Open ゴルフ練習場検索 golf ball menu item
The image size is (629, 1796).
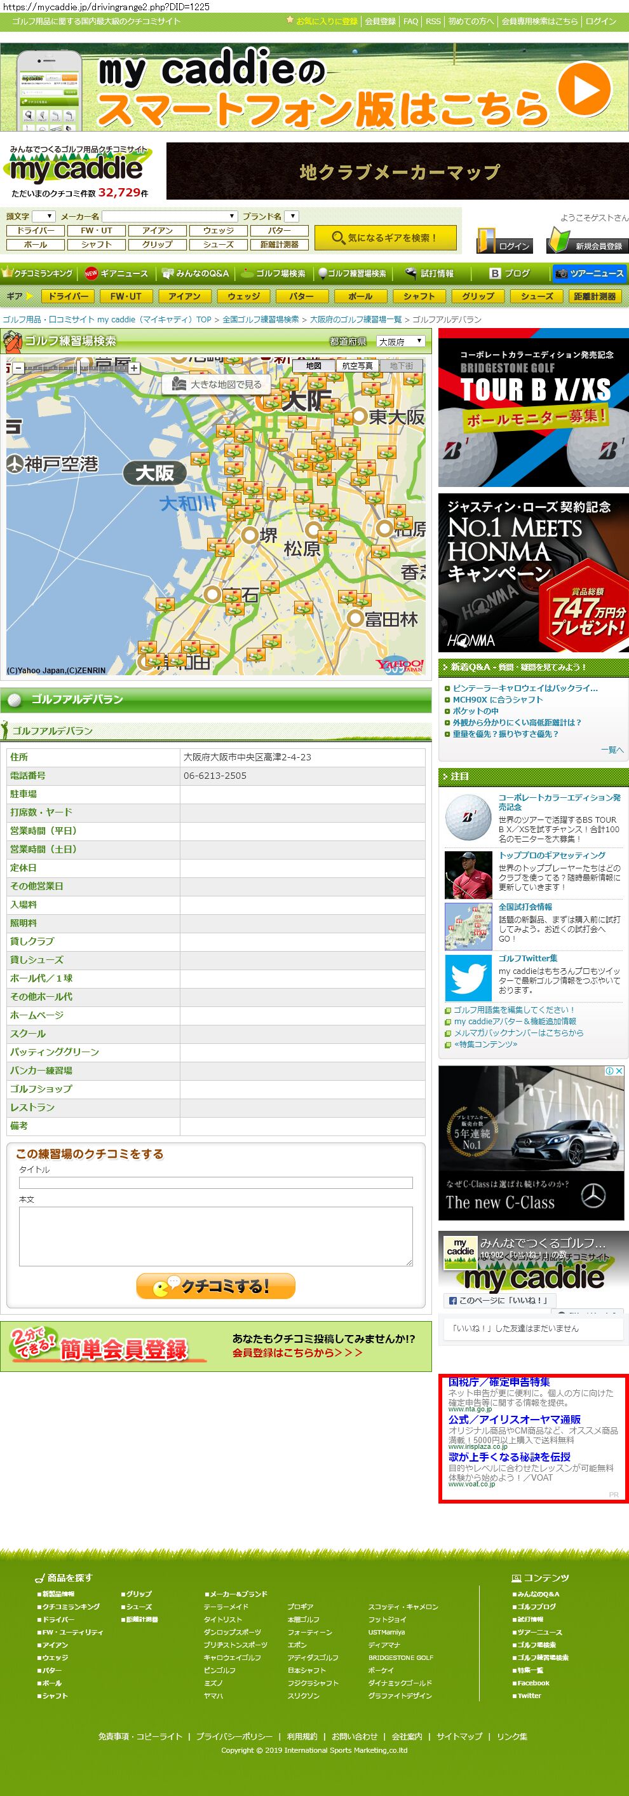(x=353, y=273)
